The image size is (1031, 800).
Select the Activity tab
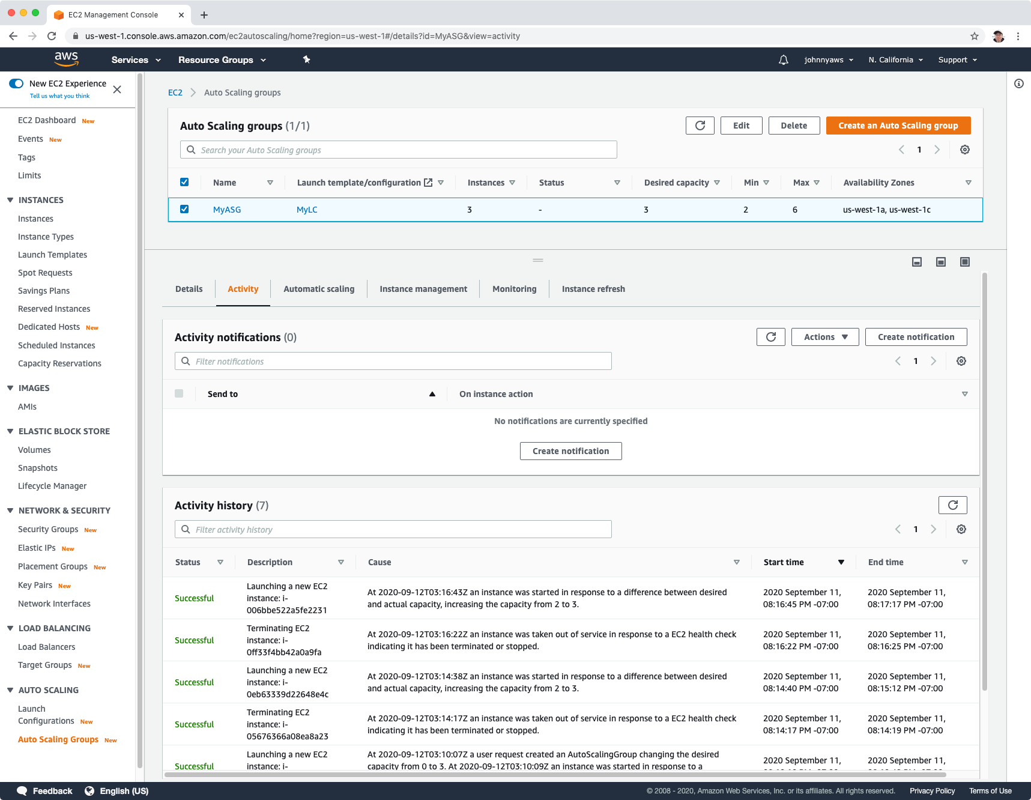click(243, 289)
